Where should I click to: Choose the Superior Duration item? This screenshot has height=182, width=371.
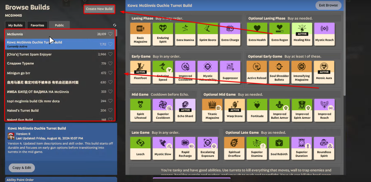302,148
